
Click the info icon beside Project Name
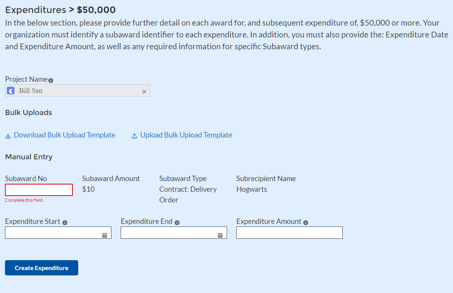(x=51, y=81)
